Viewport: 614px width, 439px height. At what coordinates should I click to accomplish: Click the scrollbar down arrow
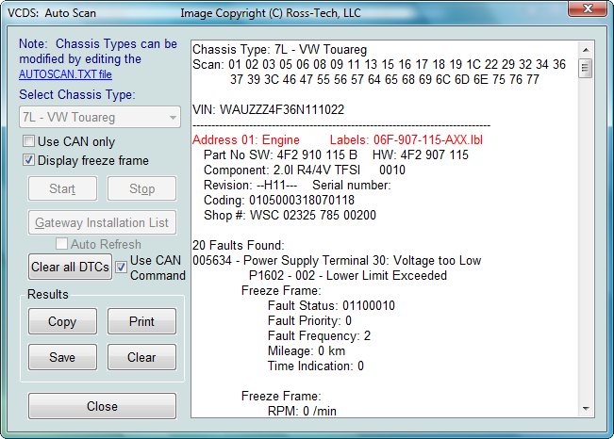pos(586,409)
